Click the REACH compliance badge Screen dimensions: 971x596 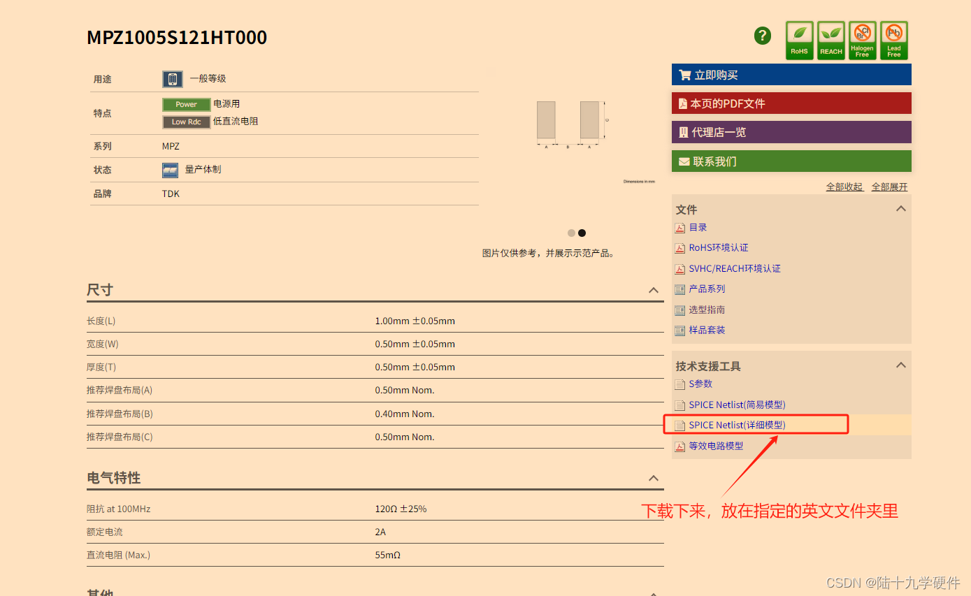pyautogui.click(x=831, y=40)
